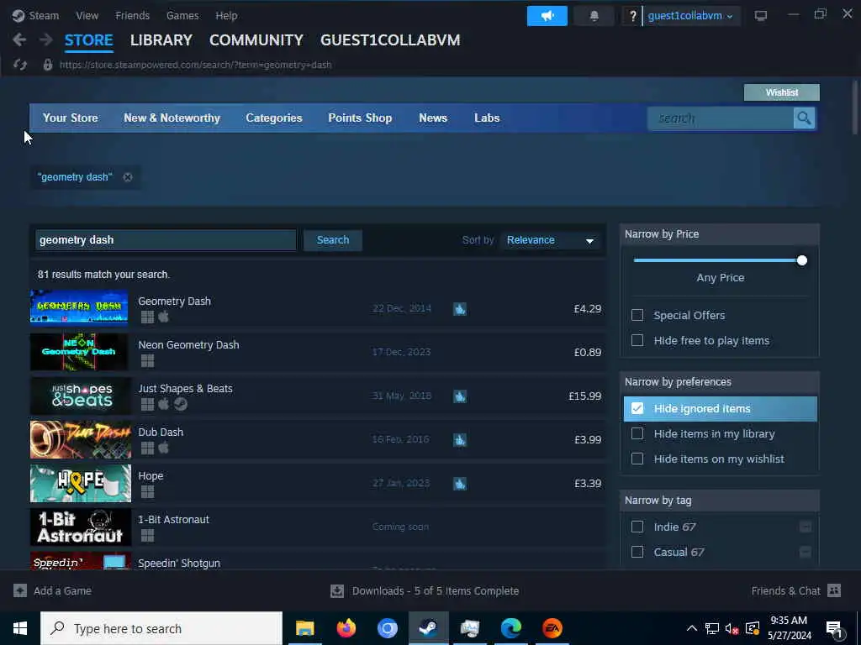Expand the New & Noteworthy menu
Viewport: 861px width, 645px height.
click(172, 118)
